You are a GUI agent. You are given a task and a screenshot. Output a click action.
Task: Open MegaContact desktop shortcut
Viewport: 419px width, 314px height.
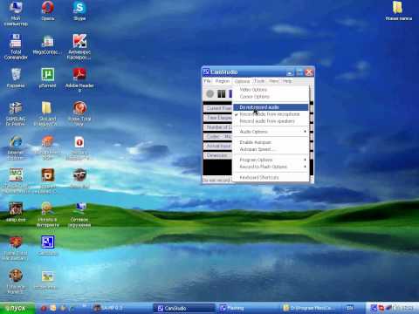pyautogui.click(x=47, y=44)
